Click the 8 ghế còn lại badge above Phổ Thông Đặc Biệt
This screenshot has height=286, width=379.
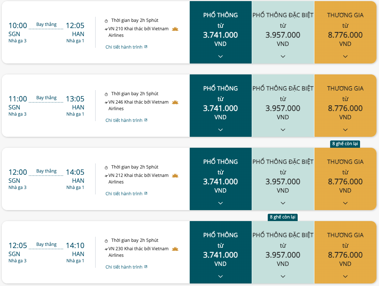[x=283, y=217]
